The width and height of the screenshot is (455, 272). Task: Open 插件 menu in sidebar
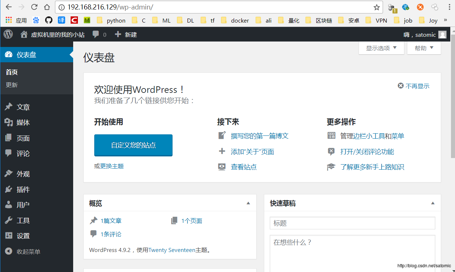coord(23,189)
